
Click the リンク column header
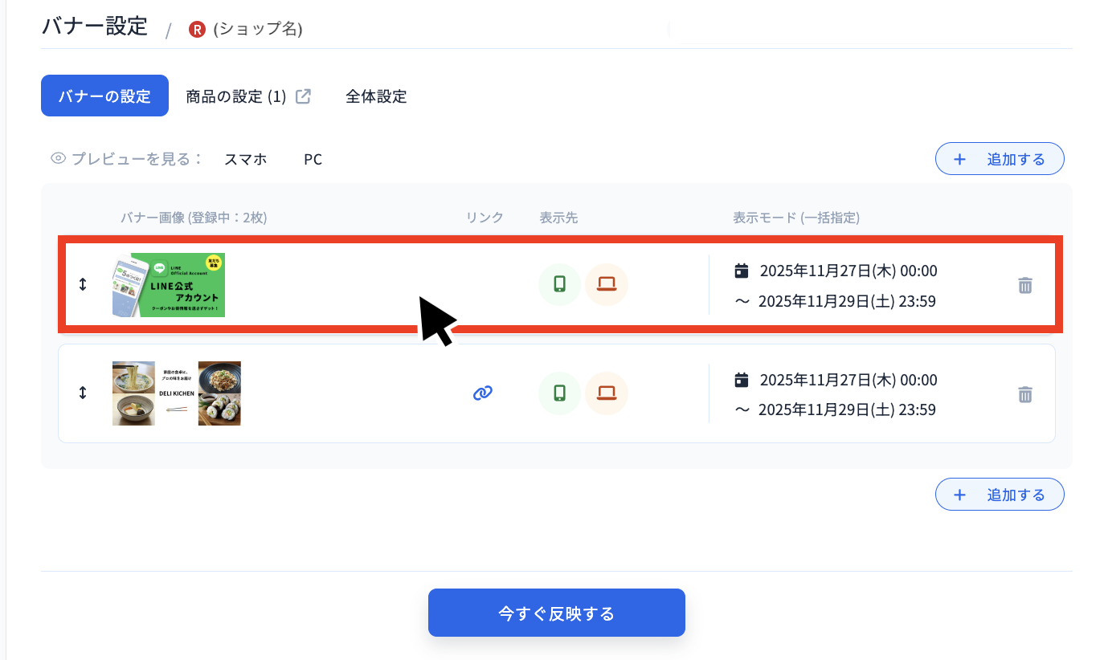[x=485, y=217]
